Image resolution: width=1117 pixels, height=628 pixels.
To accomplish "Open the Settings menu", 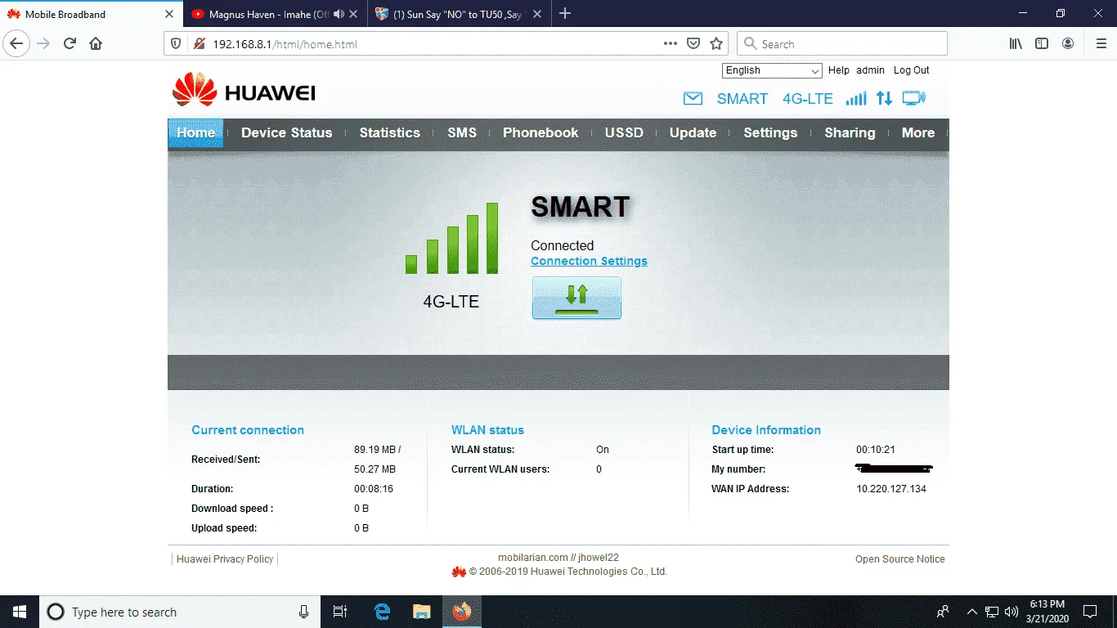I will (x=770, y=132).
